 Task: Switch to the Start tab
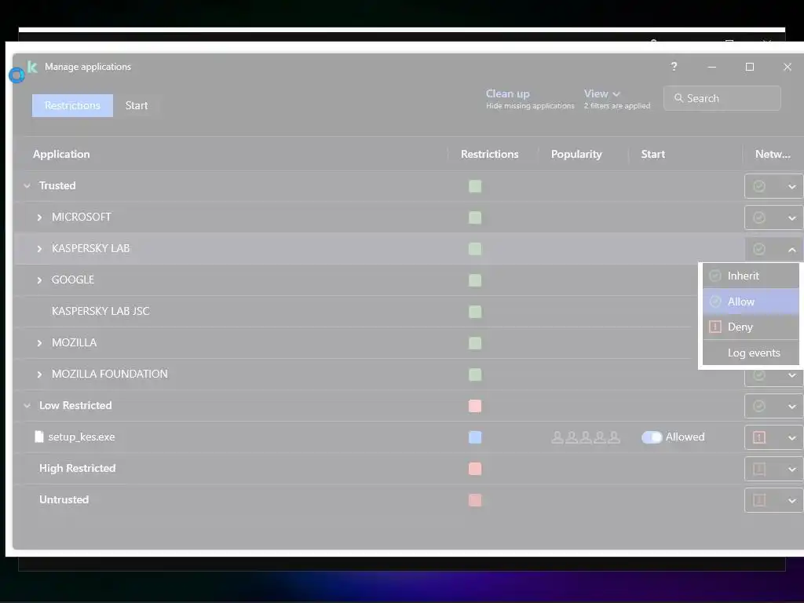click(x=137, y=105)
